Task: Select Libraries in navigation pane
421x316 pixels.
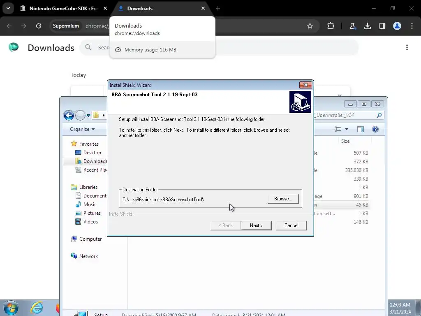Action: click(x=88, y=187)
